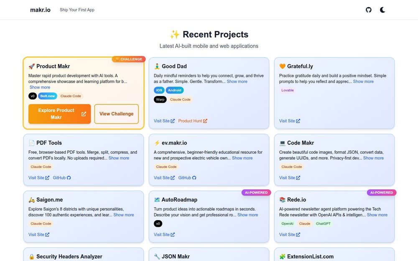Click the v0 tag on AutoRoadmap
This screenshot has width=418, height=261.
point(158,224)
